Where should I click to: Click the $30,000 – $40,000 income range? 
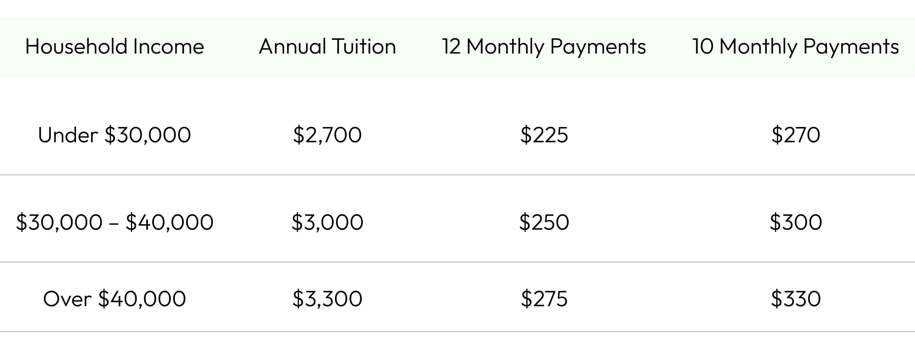point(114,222)
